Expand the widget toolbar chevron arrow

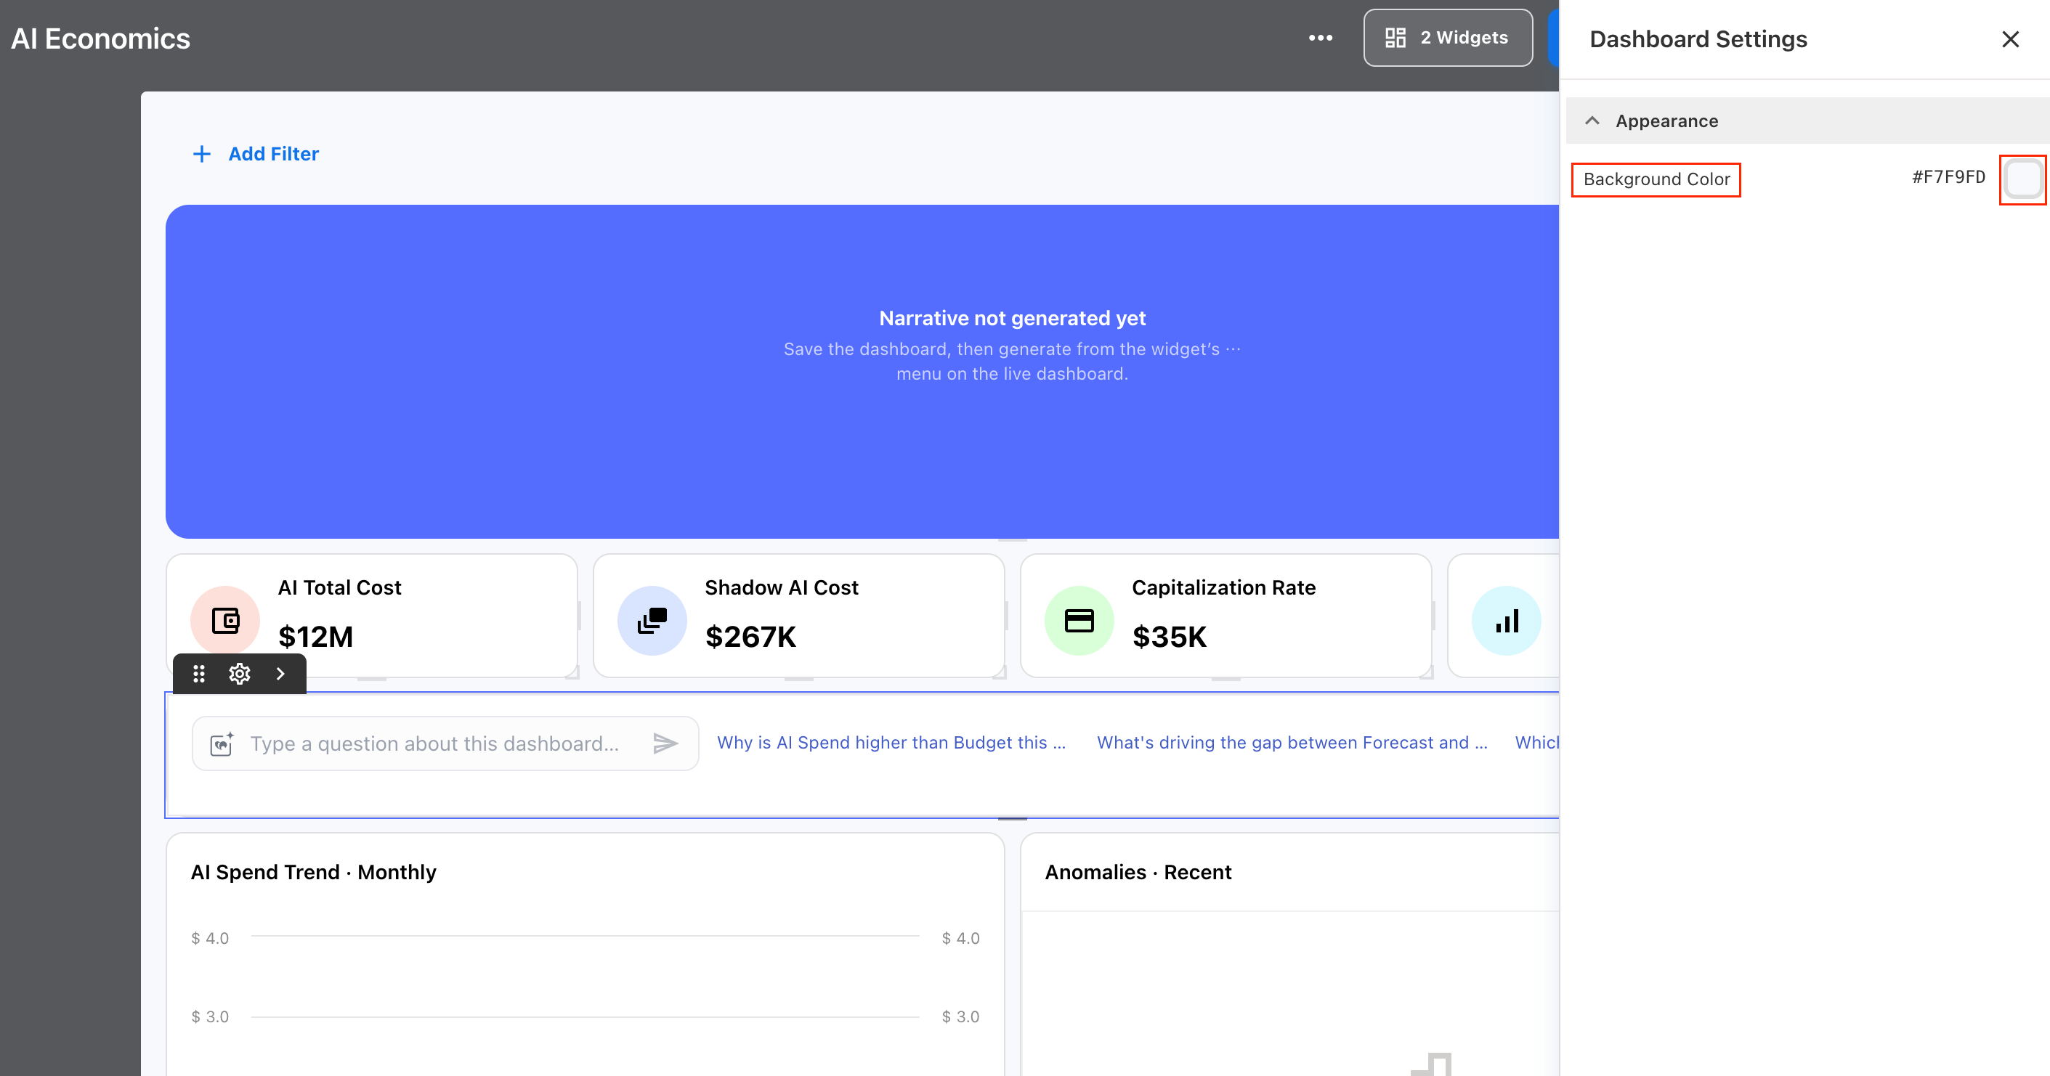280,674
